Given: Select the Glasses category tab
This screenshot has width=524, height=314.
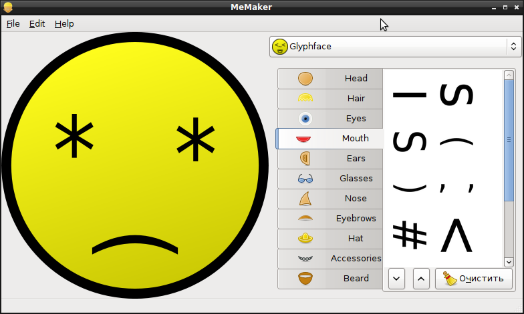Looking at the screenshot, I should (330, 179).
